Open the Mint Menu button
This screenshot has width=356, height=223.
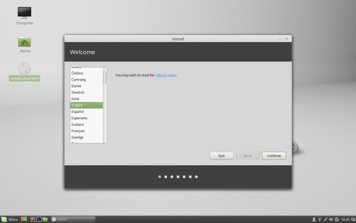tap(10, 219)
